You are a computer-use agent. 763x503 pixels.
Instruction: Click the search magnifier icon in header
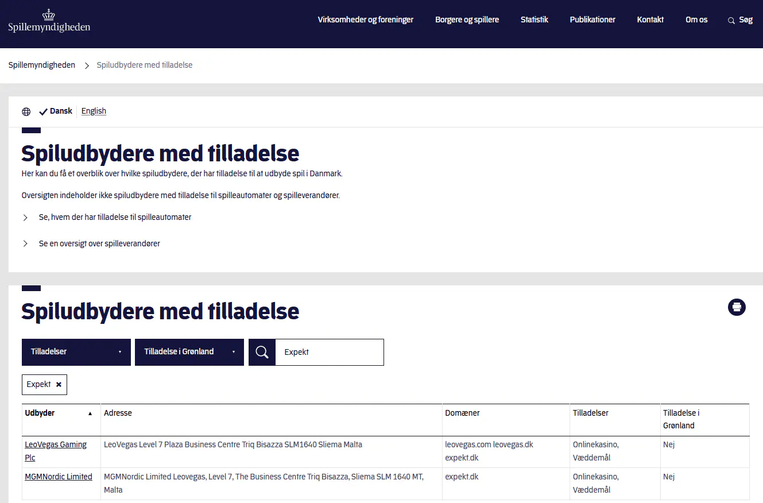coord(731,20)
